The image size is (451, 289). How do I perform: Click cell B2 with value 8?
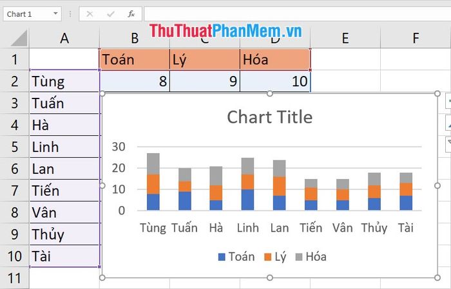[135, 81]
